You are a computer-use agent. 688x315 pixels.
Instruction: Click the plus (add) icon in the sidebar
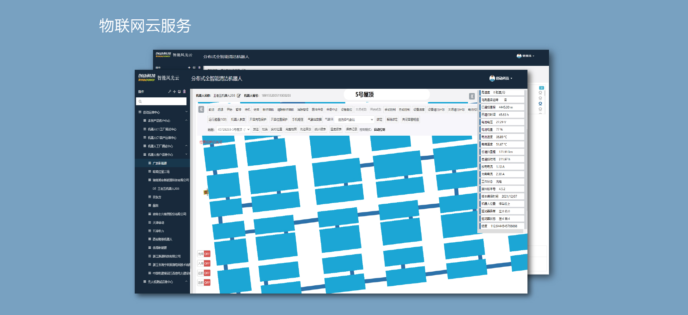[175, 92]
